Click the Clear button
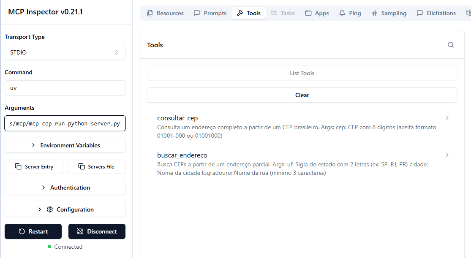Viewport: 471px width, 258px height. (302, 95)
